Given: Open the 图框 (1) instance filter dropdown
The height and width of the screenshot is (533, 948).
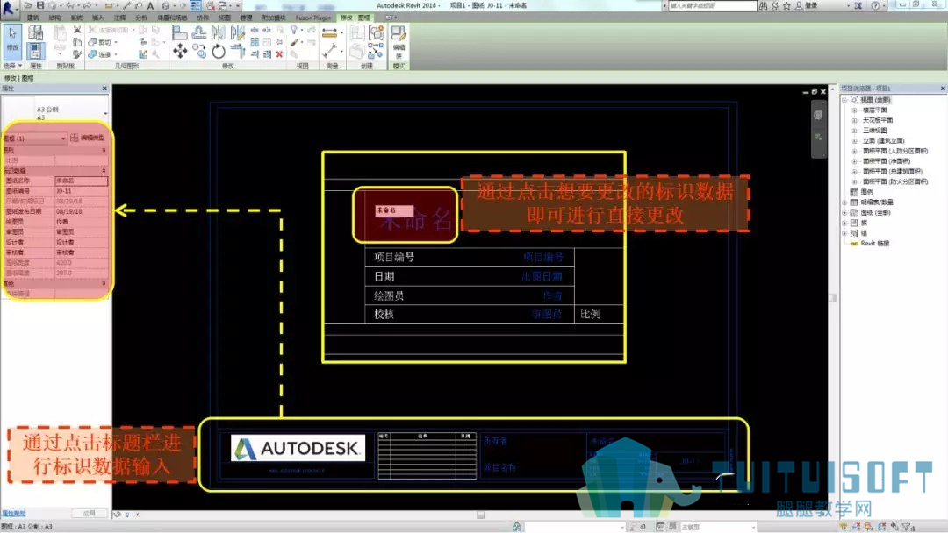Looking at the screenshot, I should click(x=34, y=139).
